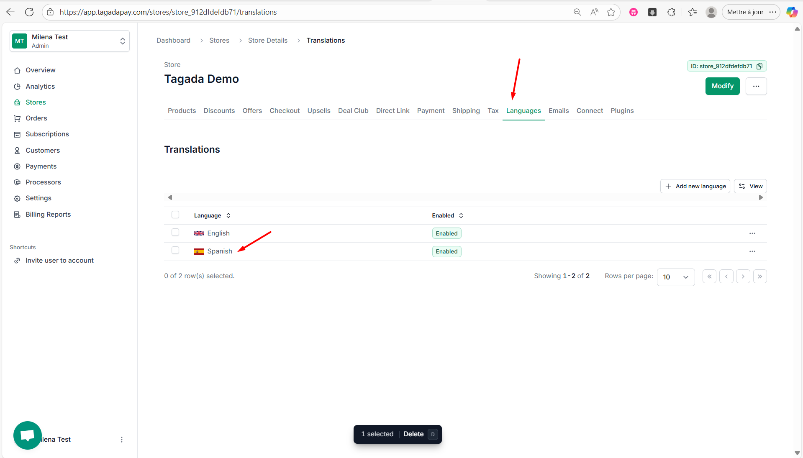Check the Spanish row checkbox

click(175, 251)
